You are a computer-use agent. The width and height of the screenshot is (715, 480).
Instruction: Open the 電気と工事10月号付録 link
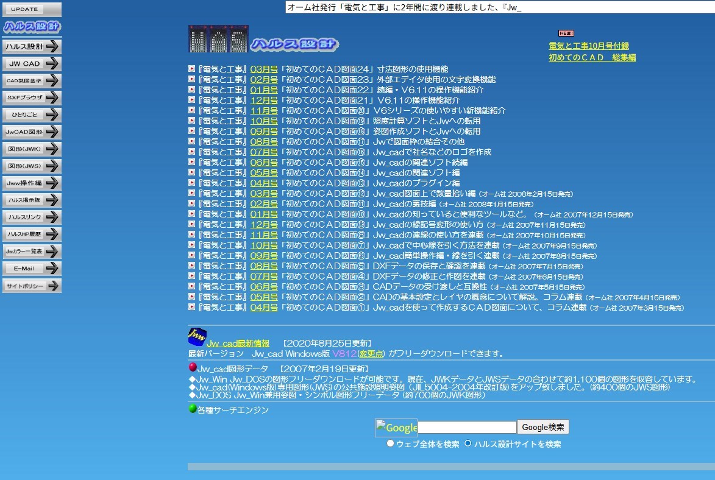pos(589,46)
